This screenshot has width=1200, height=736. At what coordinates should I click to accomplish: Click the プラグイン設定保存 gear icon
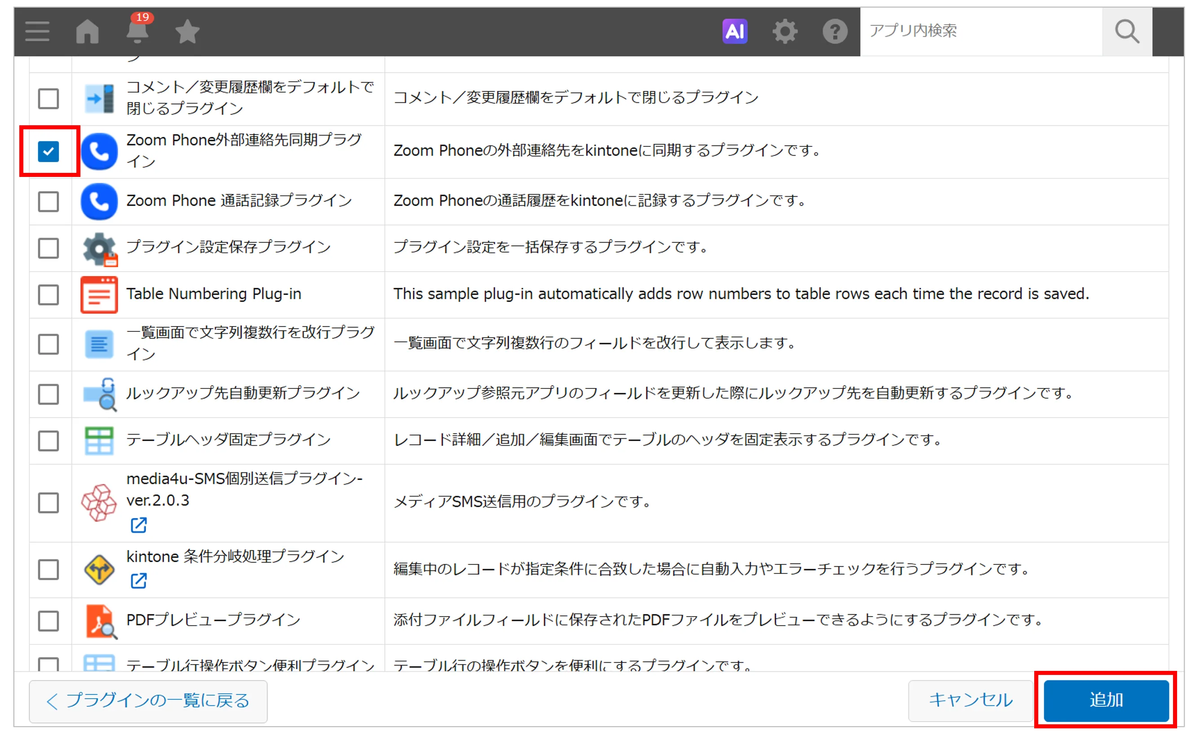click(100, 249)
